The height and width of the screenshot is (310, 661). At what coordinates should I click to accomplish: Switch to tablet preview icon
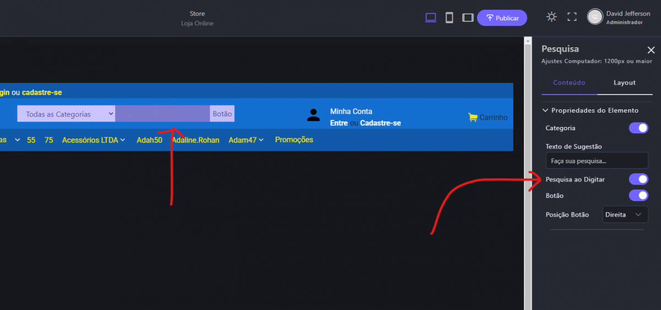coord(468,18)
